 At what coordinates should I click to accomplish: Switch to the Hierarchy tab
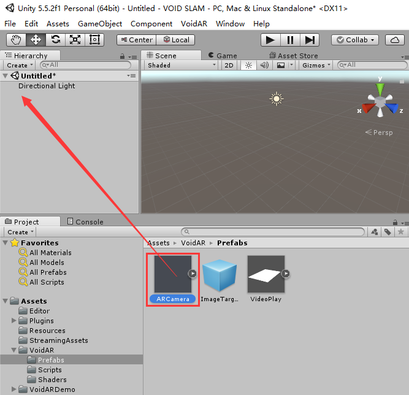[x=30, y=56]
